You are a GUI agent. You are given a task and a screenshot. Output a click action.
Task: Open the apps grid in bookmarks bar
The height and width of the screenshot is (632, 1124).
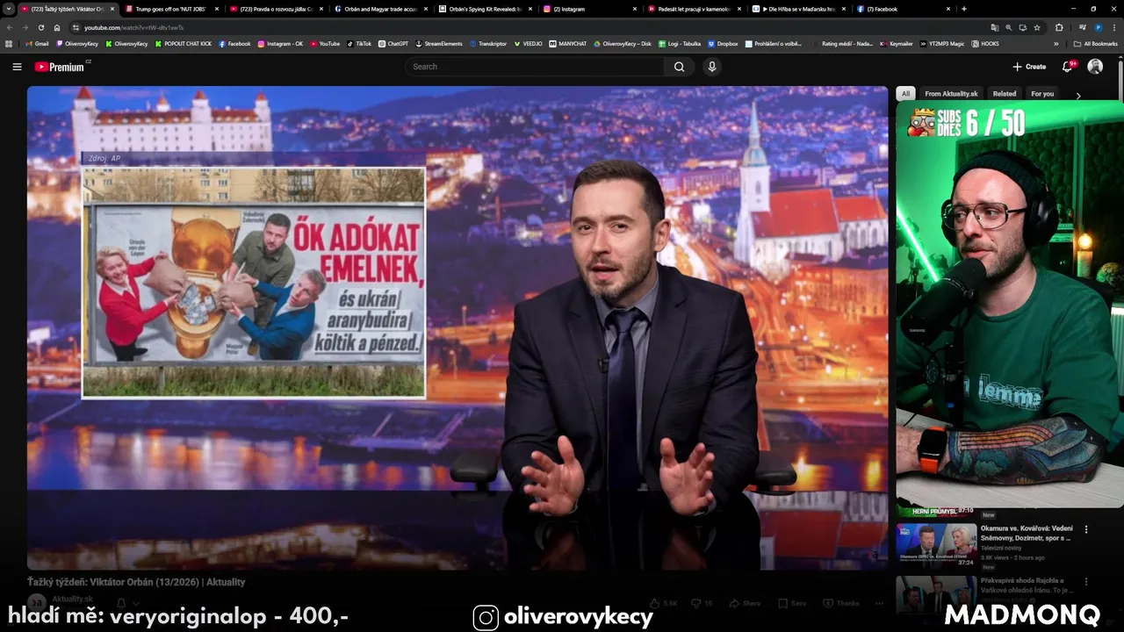pos(9,43)
